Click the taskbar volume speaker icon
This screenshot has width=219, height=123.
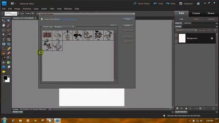pos(201,121)
